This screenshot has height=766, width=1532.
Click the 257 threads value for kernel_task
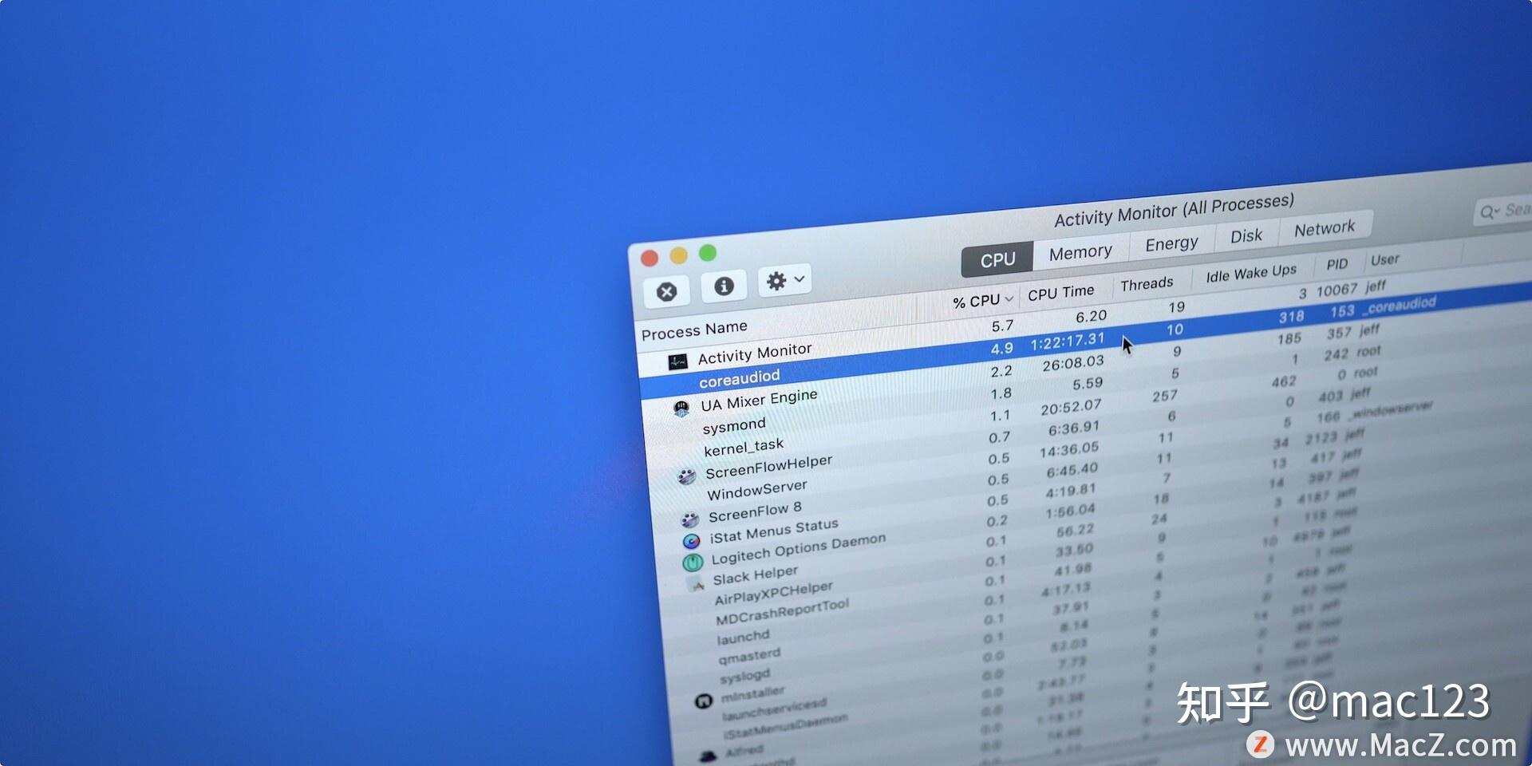tap(1165, 395)
